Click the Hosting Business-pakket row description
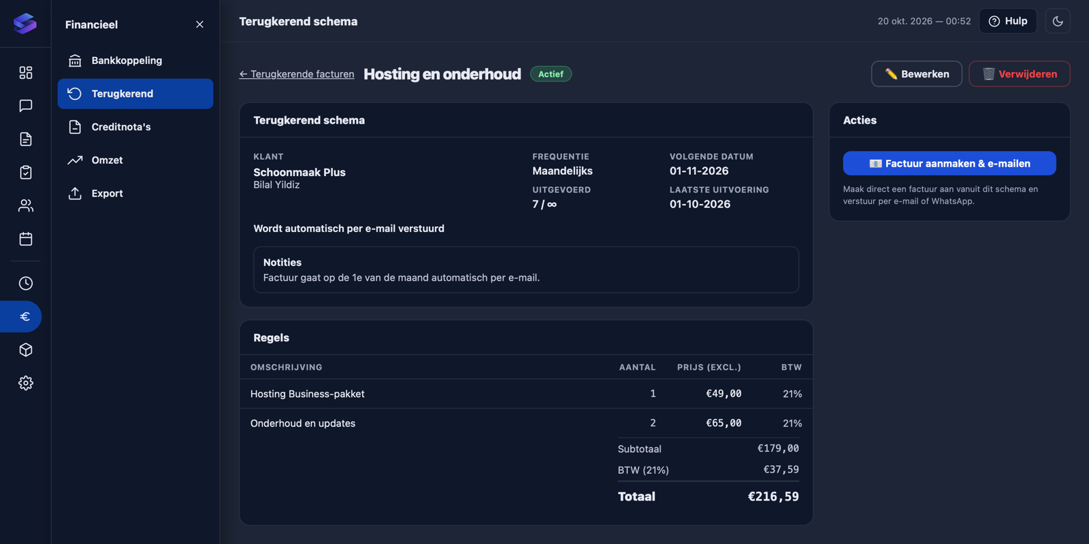This screenshot has width=1089, height=544. click(308, 394)
